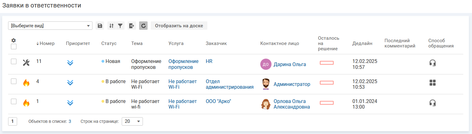
Task: Open customer link ООО "Арко"
Action: pos(218,101)
